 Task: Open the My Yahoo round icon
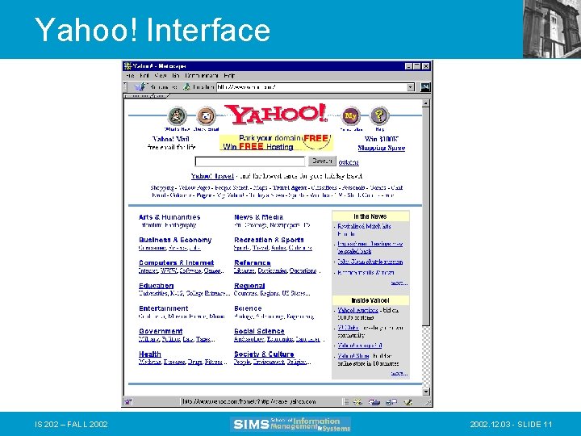[350, 115]
